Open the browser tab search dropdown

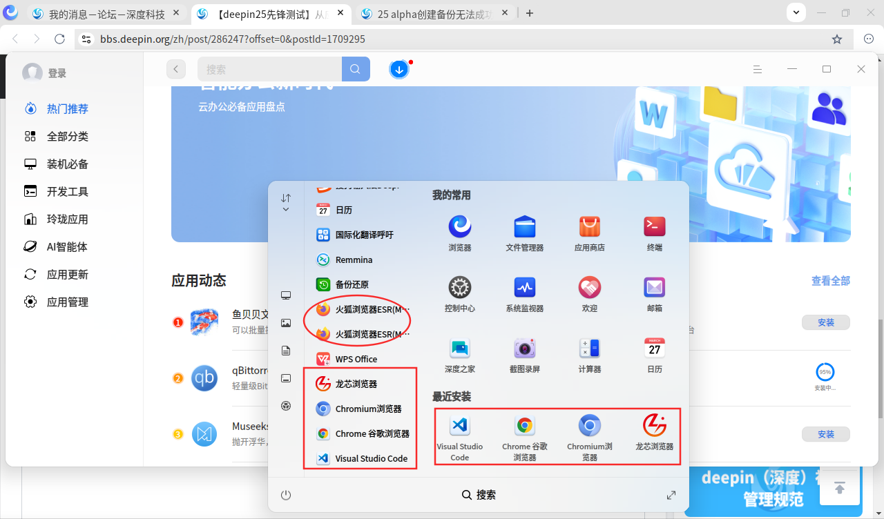pyautogui.click(x=796, y=12)
